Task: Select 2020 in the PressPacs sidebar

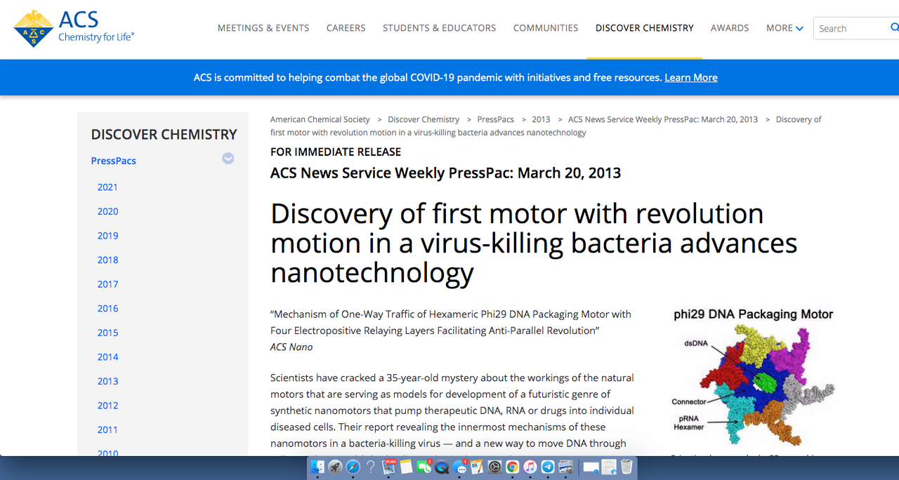Action: (x=107, y=211)
